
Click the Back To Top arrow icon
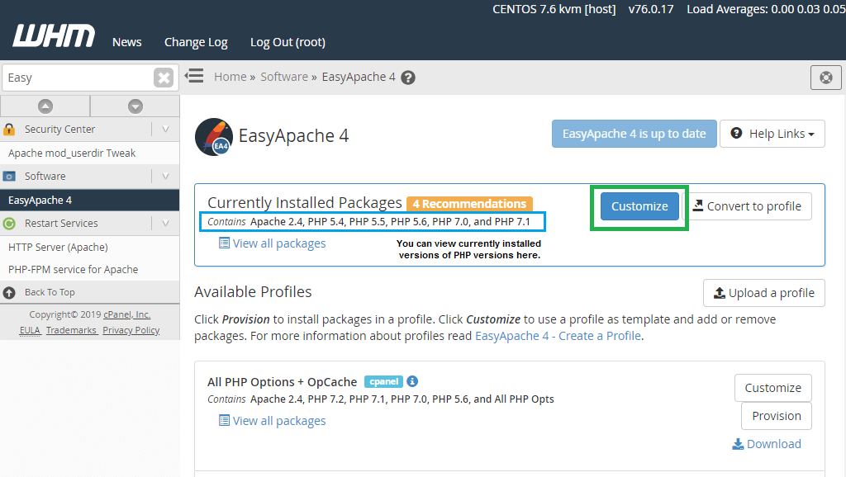(x=9, y=292)
